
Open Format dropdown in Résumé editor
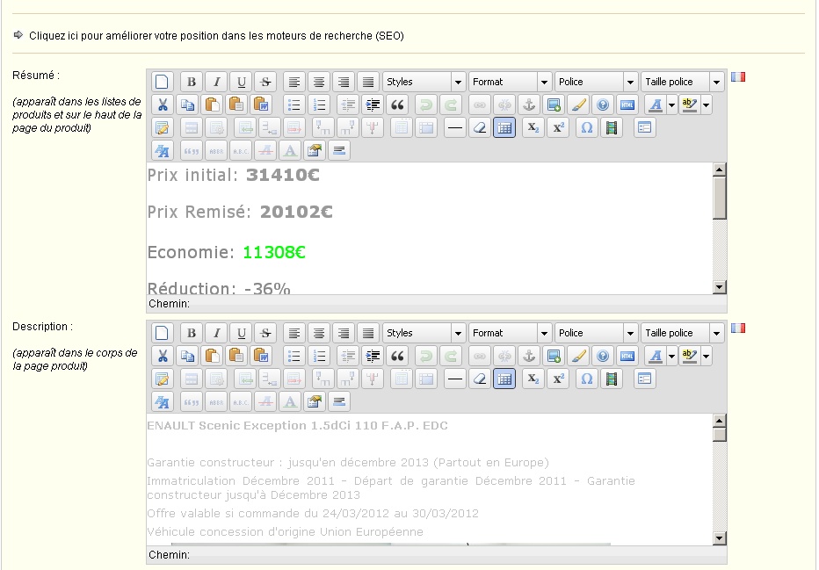(510, 82)
